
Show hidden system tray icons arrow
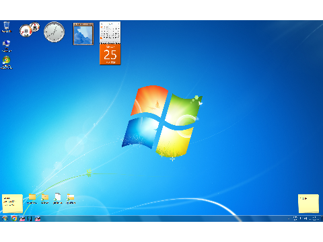[x=289, y=218]
